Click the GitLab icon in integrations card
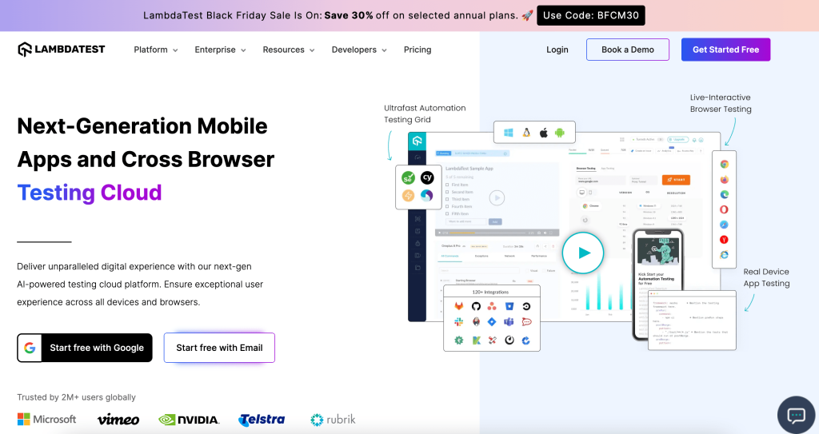 click(458, 307)
